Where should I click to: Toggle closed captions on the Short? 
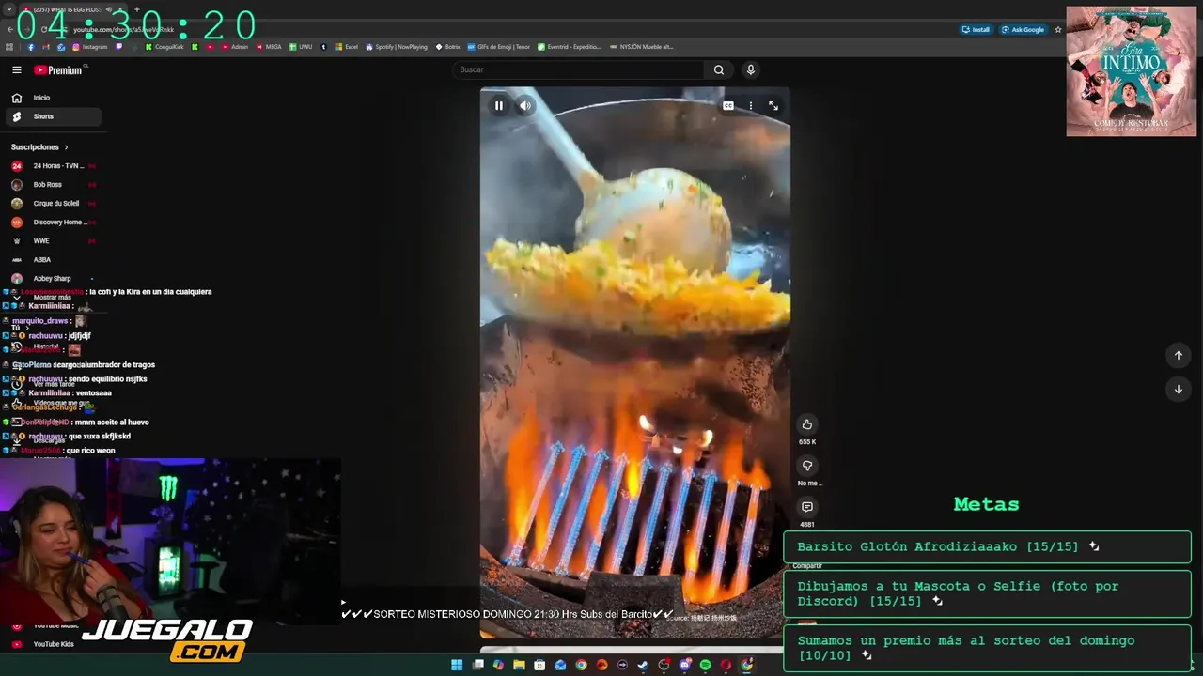pyautogui.click(x=728, y=106)
